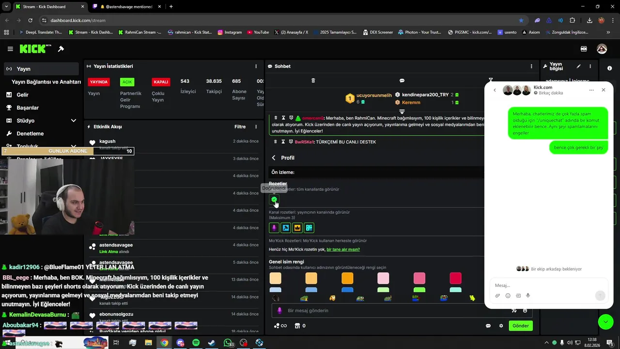Collapse the support widget with green chevron button
This screenshot has width=620, height=349.
[605, 322]
